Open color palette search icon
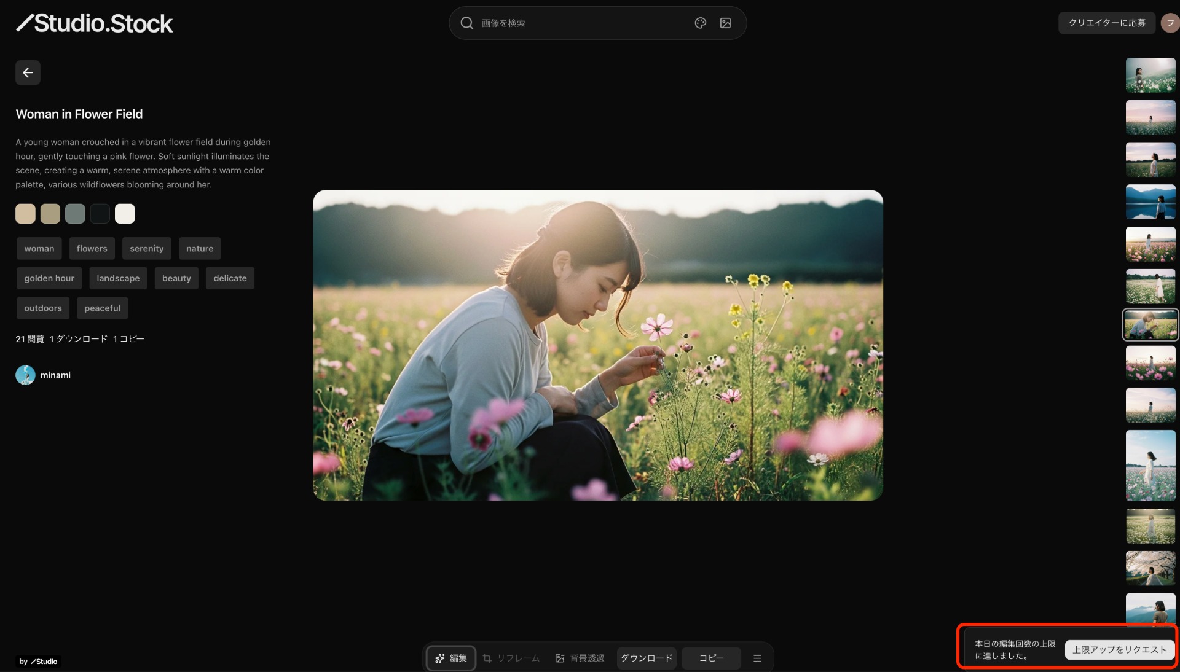This screenshot has height=672, width=1180. [700, 23]
